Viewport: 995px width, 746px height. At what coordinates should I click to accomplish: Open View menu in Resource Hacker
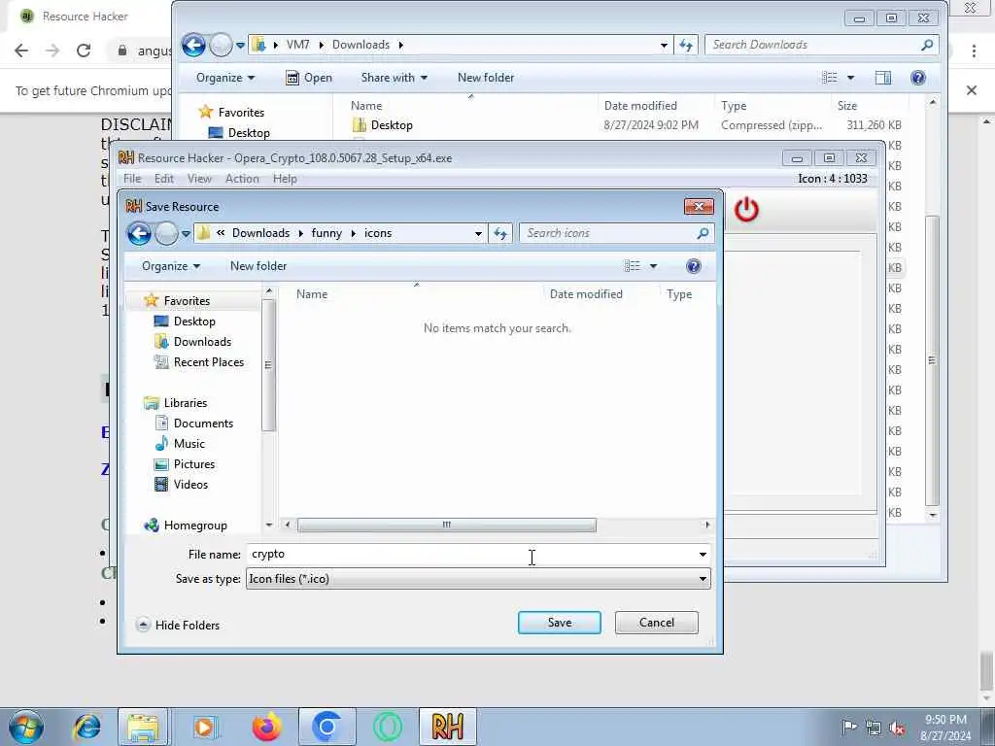[199, 179]
